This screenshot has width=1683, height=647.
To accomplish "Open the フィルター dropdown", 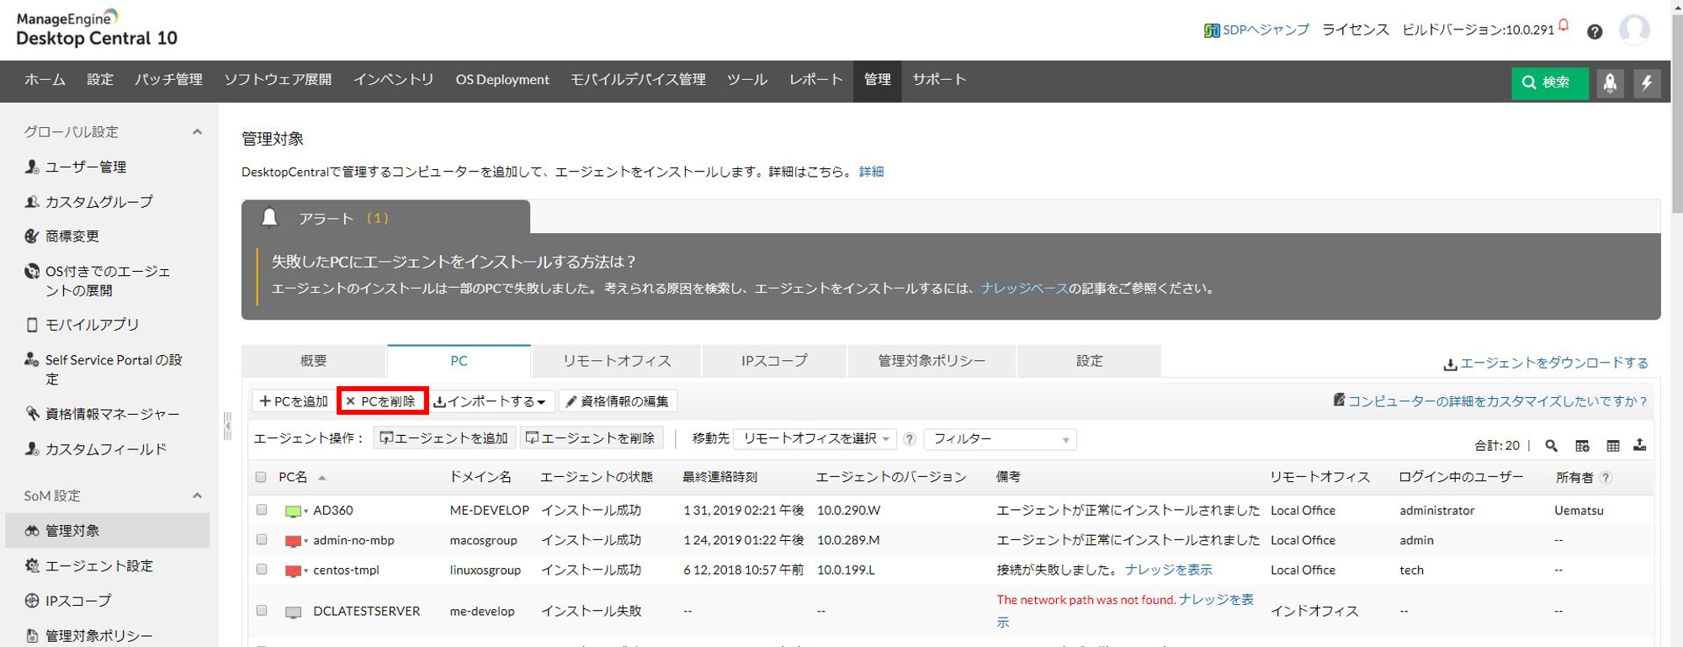I will tap(1000, 439).
